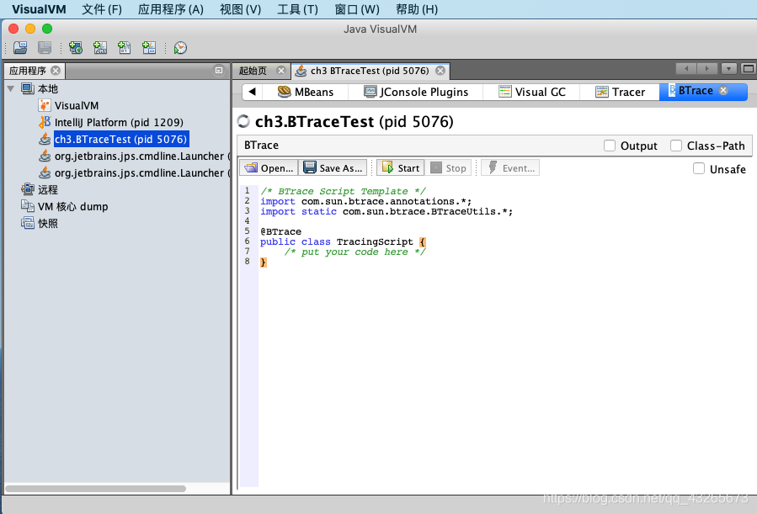757x514 pixels.
Task: Minimize the 应用程序 side panel
Action: [219, 71]
